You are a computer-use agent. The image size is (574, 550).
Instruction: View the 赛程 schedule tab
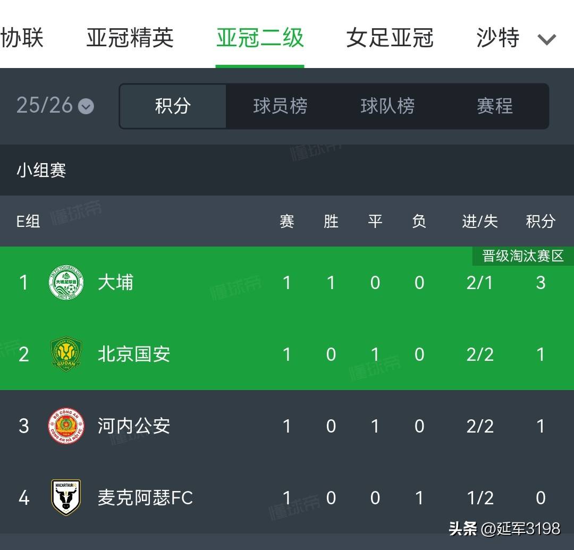click(x=495, y=106)
